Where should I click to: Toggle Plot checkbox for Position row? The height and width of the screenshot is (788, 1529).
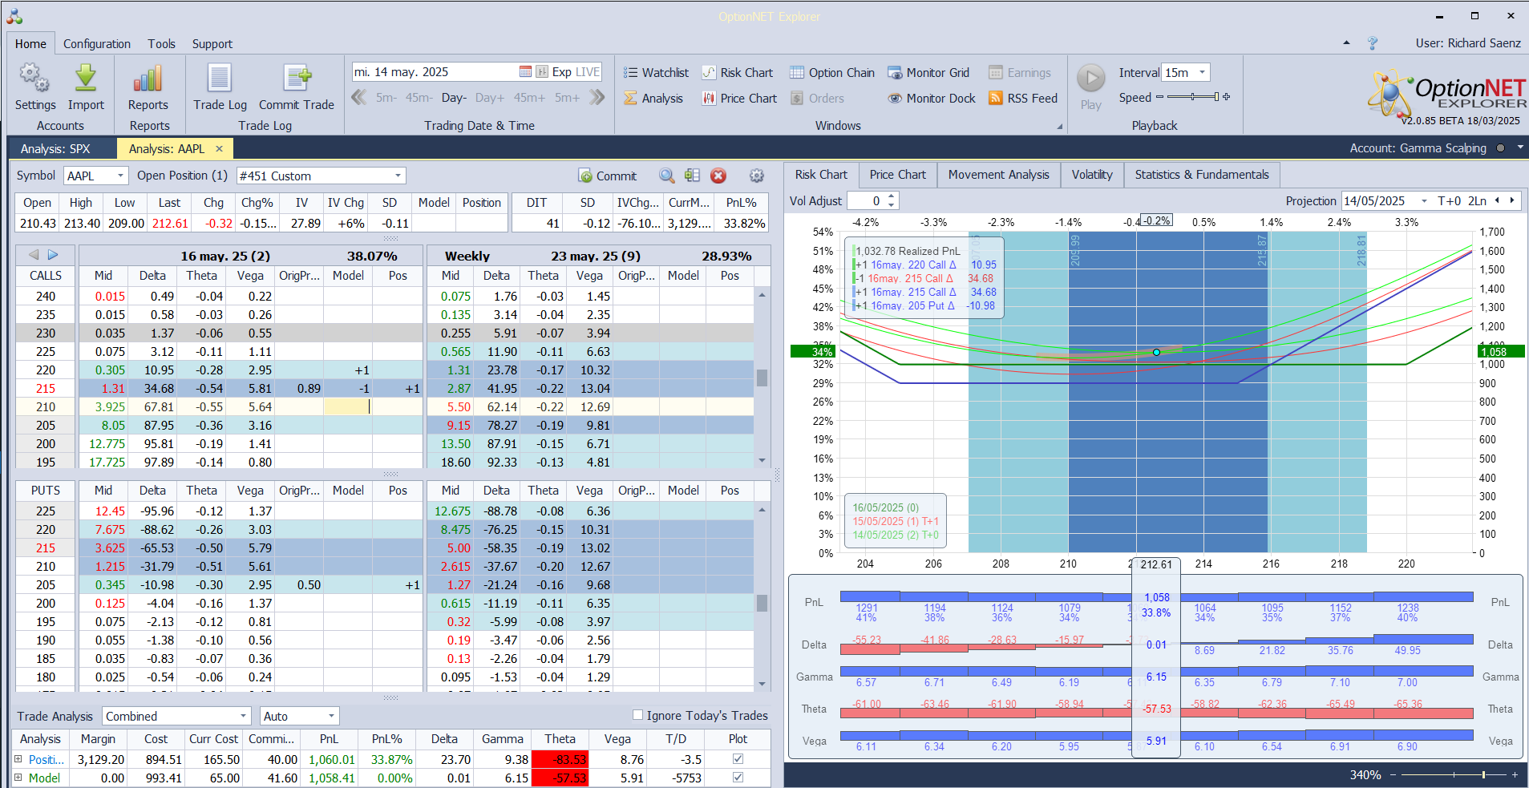coord(738,759)
